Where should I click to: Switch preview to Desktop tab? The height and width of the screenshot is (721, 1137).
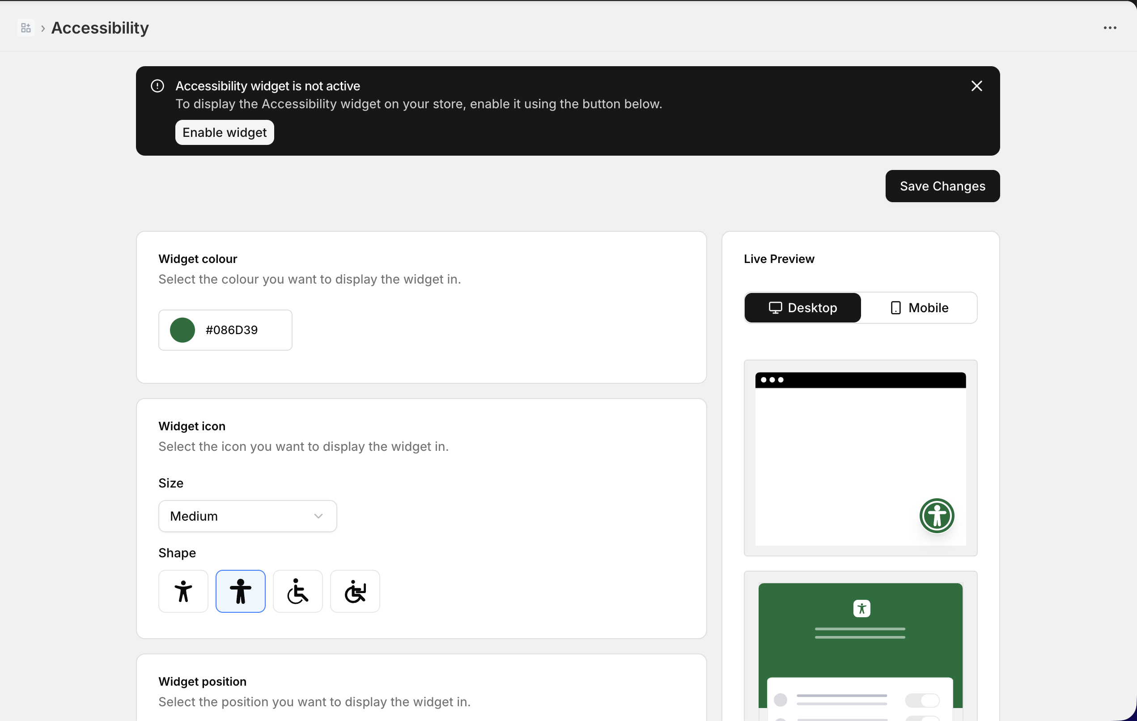(x=802, y=307)
